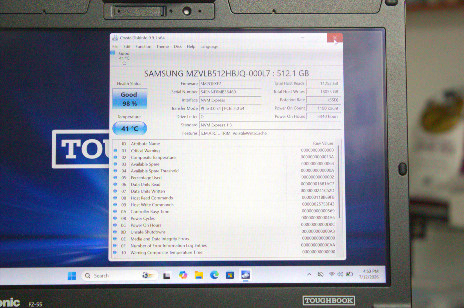Click the volume speaker tray icon
464x308 pixels.
tap(340, 274)
